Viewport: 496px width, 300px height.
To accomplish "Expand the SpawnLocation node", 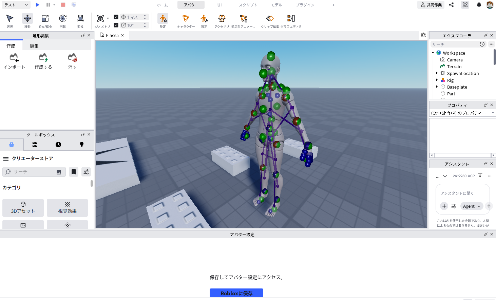I will pos(437,73).
